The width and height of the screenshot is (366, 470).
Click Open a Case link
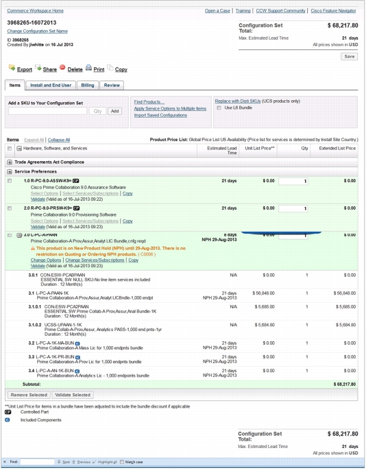point(217,11)
